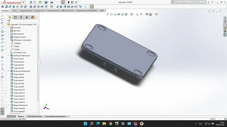Viewport: 227px width, 127px height.
Task: Open the Исследование движения 1 bottom tab
Action: click(56, 116)
